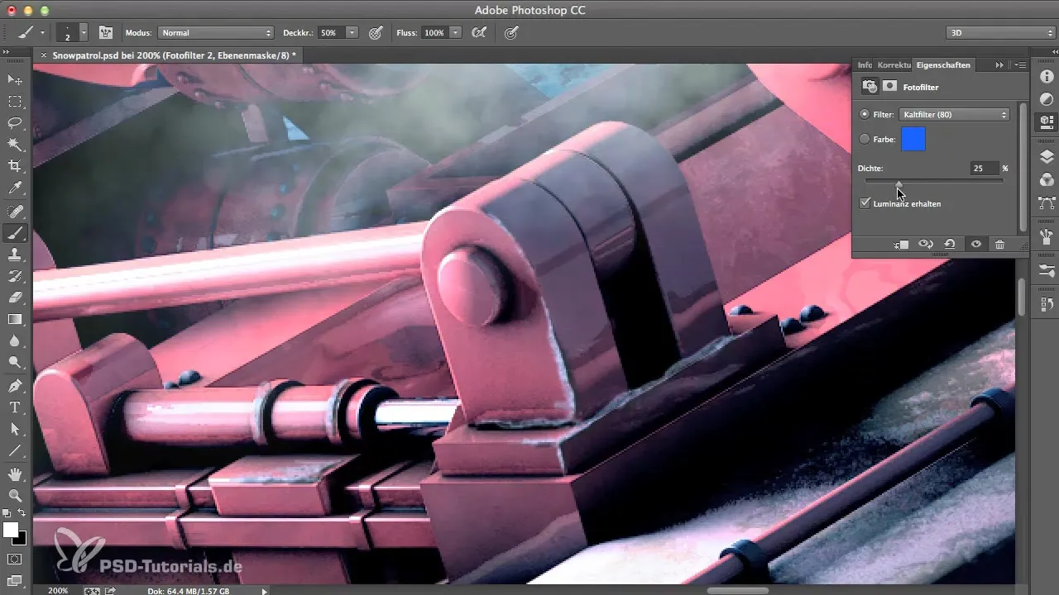
Task: Select the Move tool
Action: (x=15, y=79)
